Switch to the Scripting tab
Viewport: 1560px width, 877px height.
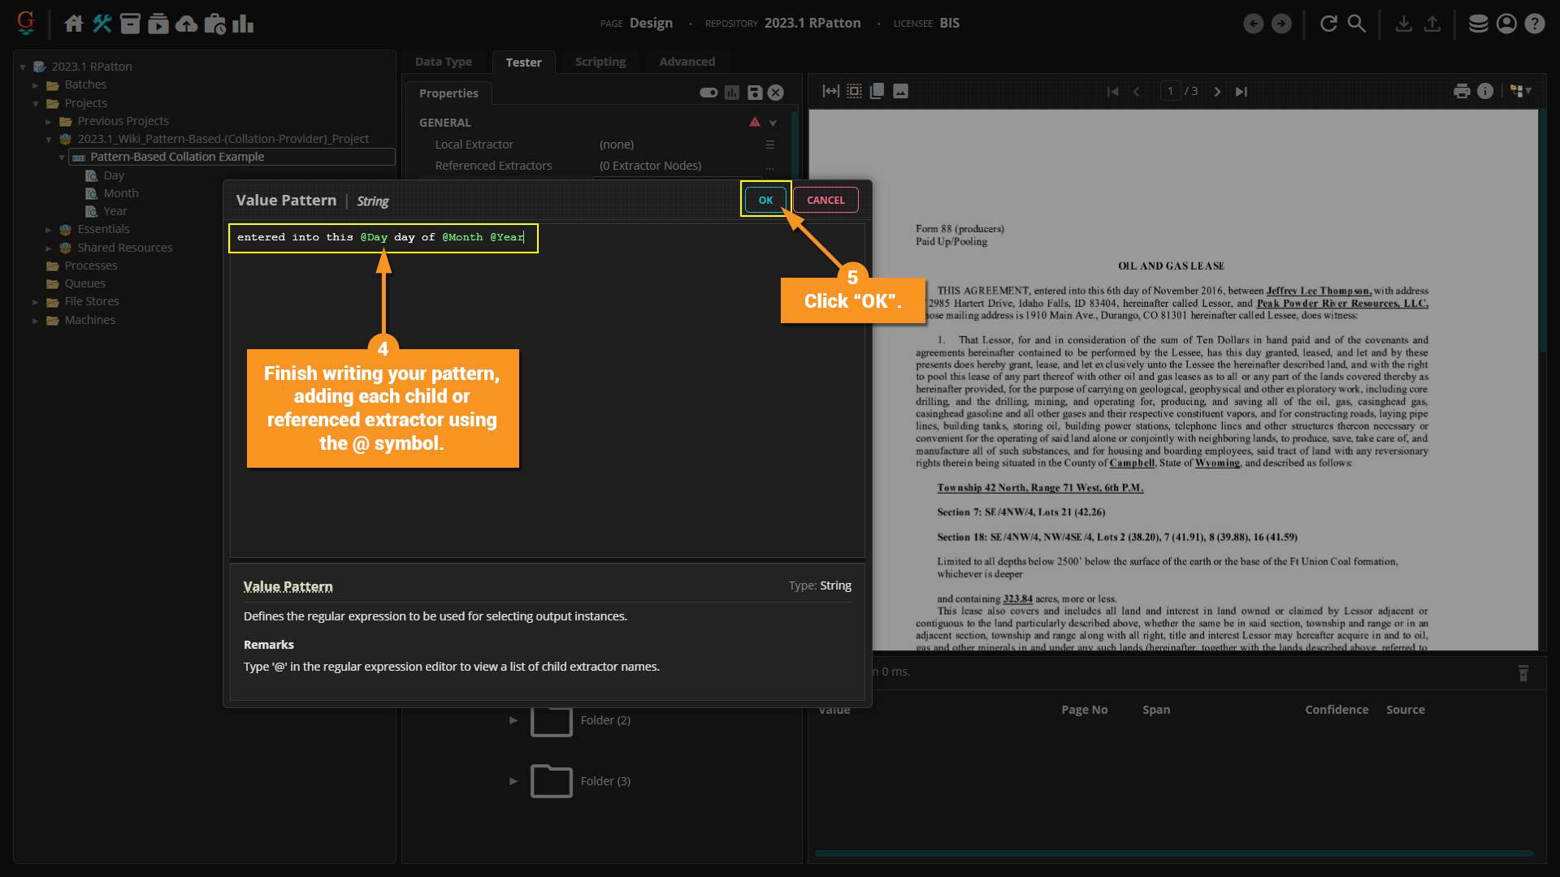click(600, 62)
